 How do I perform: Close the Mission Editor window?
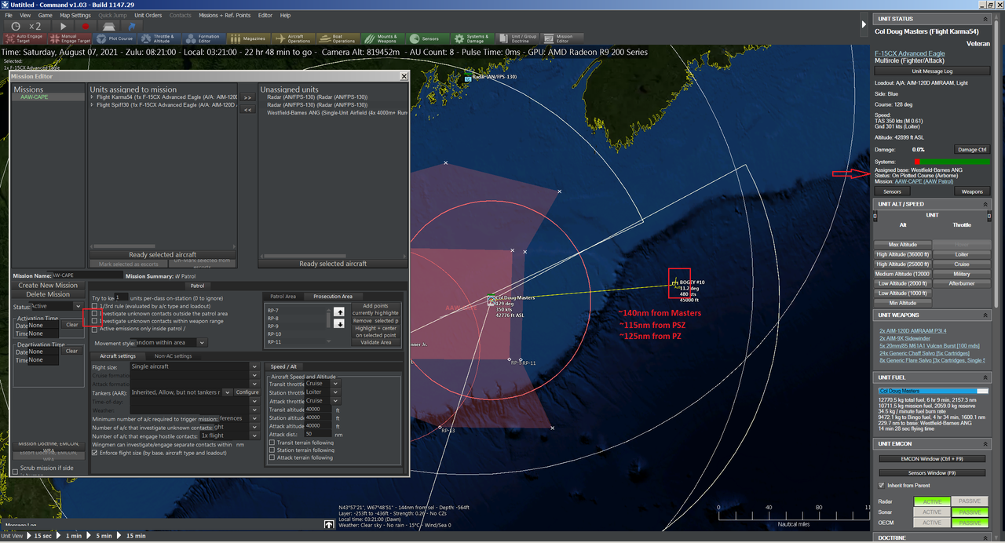tap(404, 77)
